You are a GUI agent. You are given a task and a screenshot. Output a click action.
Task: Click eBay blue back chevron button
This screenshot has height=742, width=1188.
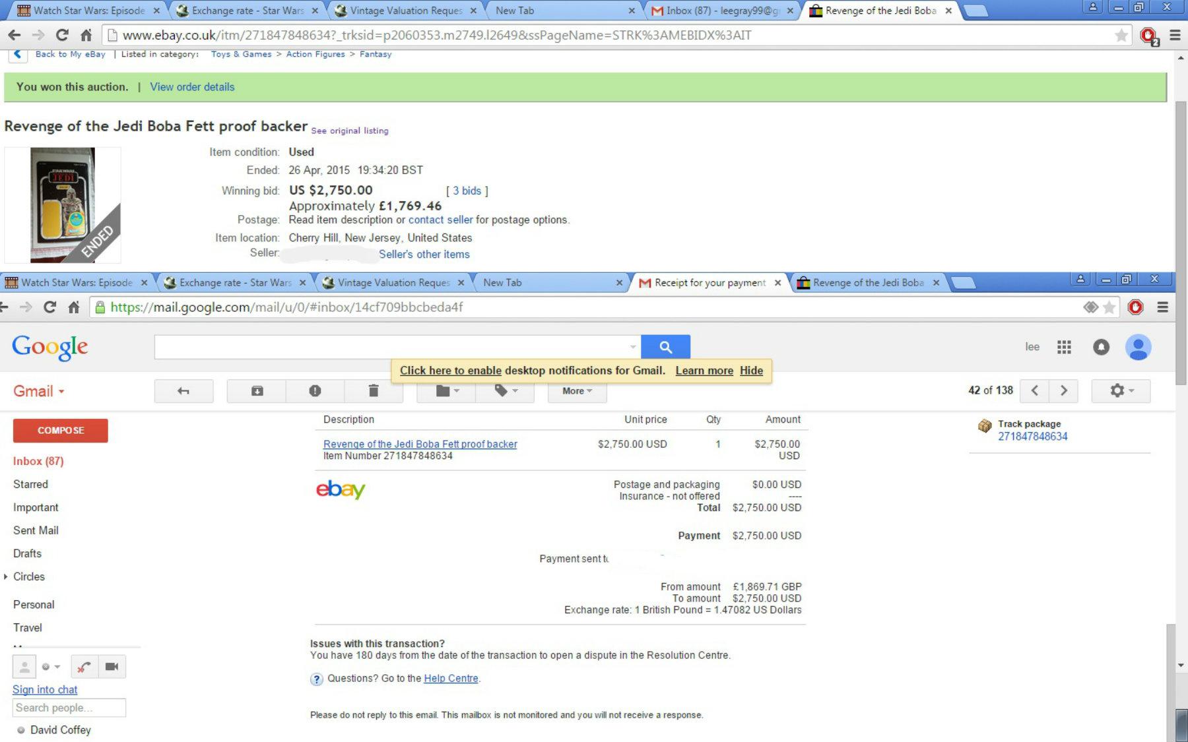point(18,54)
